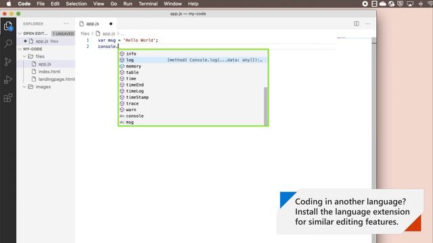This screenshot has height=243, width=433.
Task: Open the Run and Debug view
Action: [8, 80]
